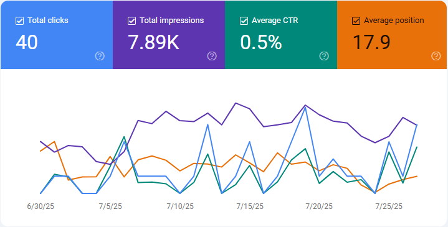Image resolution: width=448 pixels, height=227 pixels.
Task: Click the 7/25/25 axis date label
Action: point(389,206)
